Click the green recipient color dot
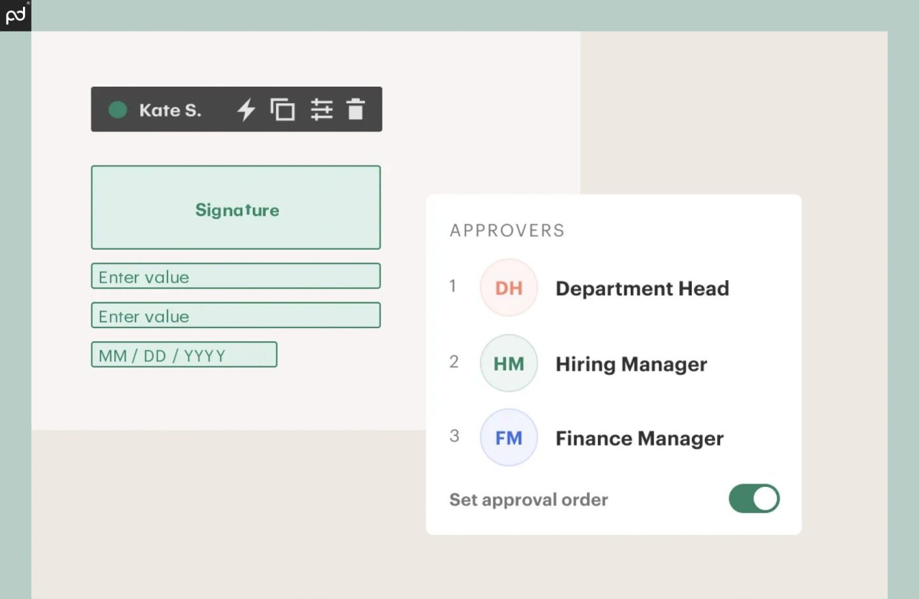The image size is (919, 599). pyautogui.click(x=118, y=110)
